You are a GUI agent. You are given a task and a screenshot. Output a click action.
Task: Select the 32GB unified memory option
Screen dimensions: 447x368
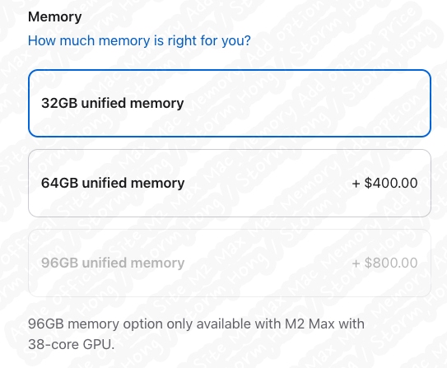(230, 103)
